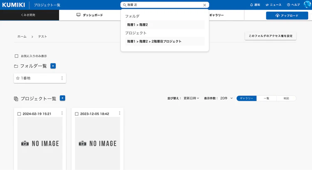Click このフォルダのアクセス権を設定 button
The width and height of the screenshot is (312, 170).
coord(270,36)
